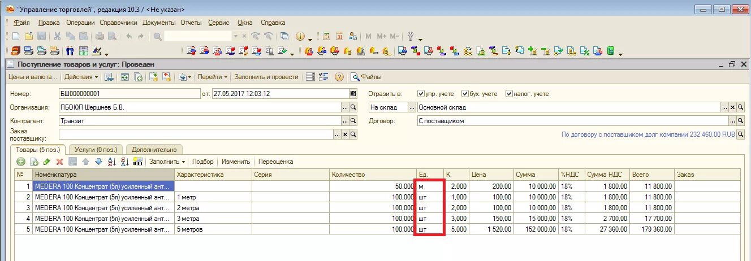Click the Изменить button

point(236,162)
